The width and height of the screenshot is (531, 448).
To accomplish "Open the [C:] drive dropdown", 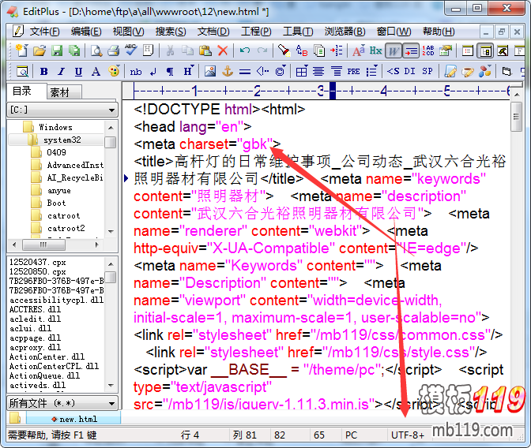I will click(62, 110).
